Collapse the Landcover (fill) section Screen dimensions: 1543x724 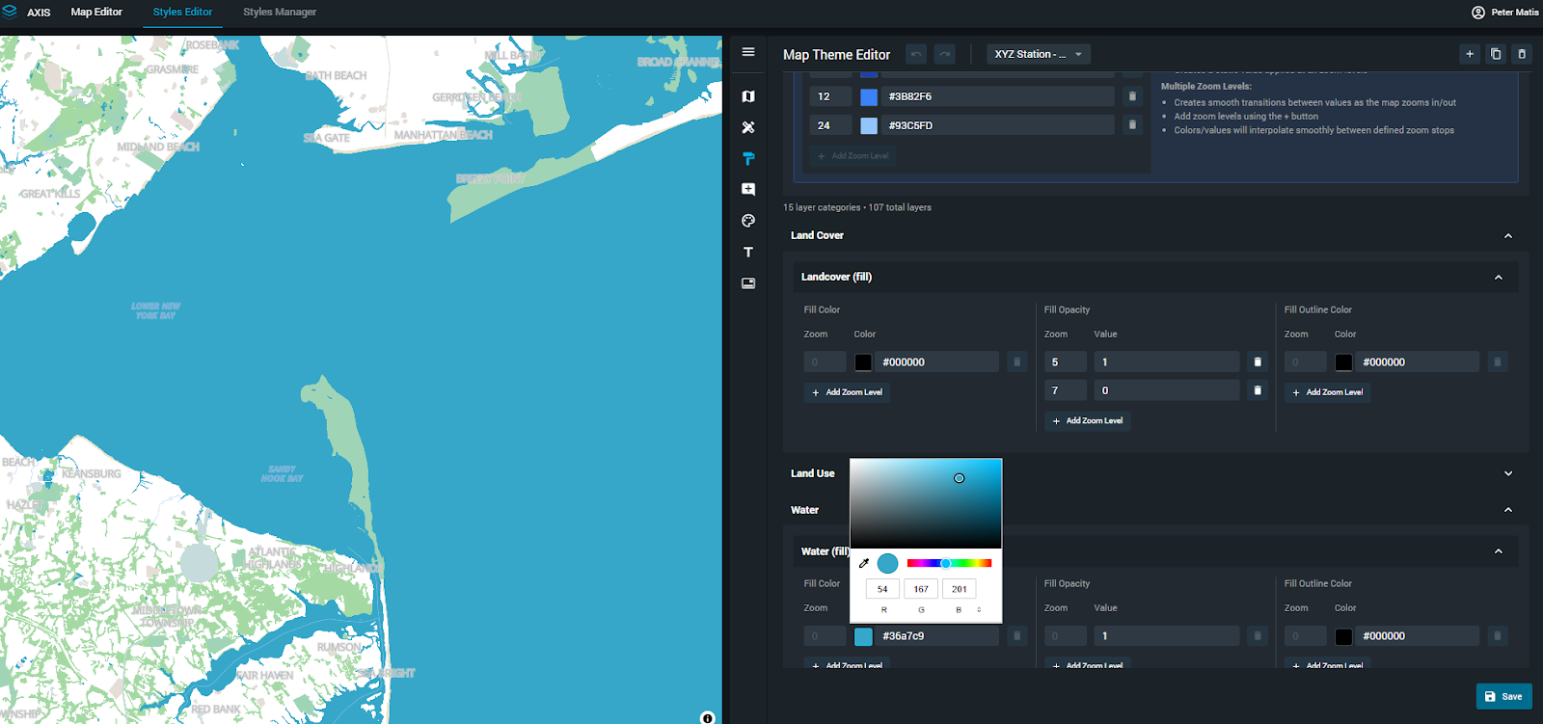(1498, 278)
